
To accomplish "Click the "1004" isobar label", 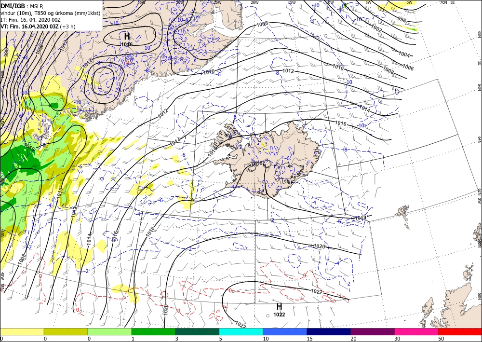I will (x=404, y=55).
